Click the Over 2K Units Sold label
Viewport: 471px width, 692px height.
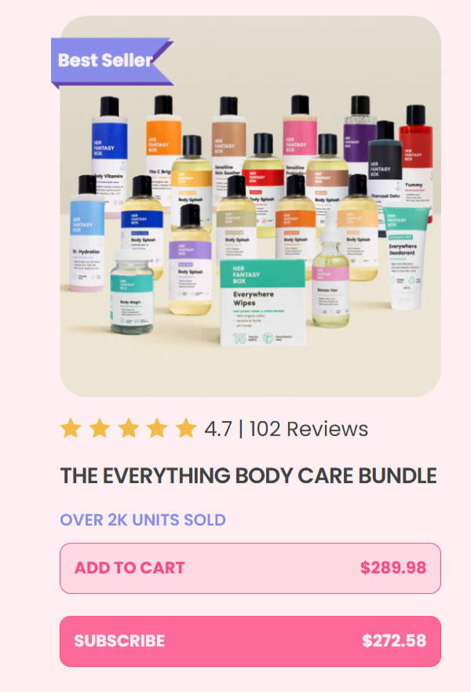[x=143, y=520]
